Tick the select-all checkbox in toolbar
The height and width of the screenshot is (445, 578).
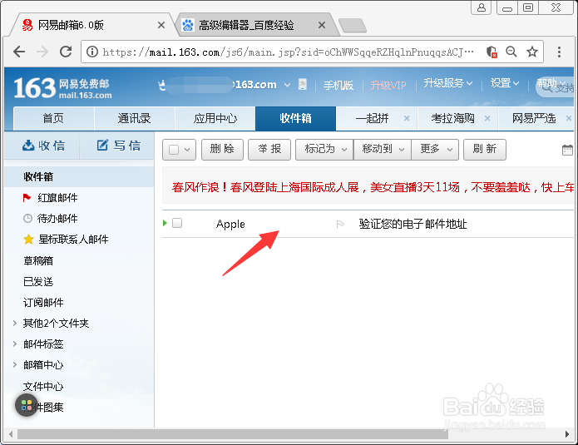click(174, 150)
